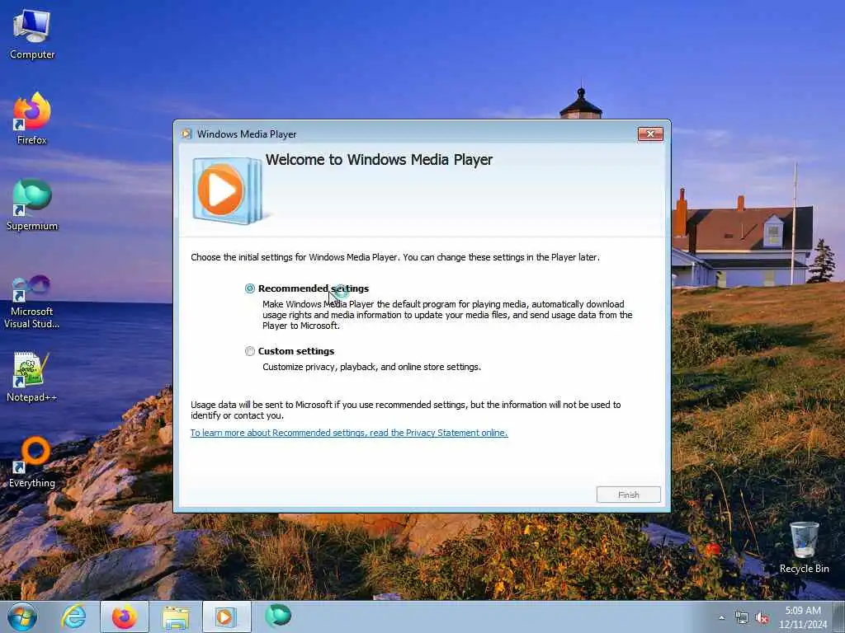
Task: Show hidden system tray icons
Action: point(721,618)
